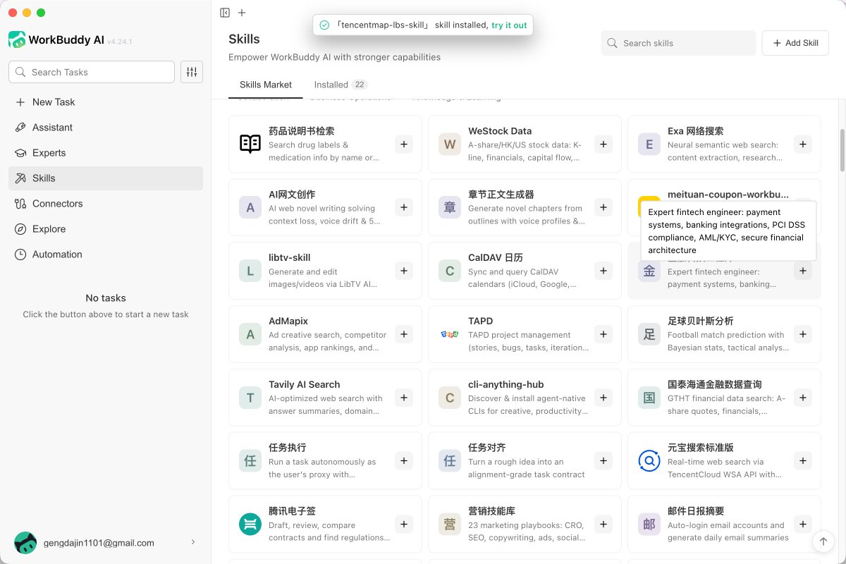This screenshot has height=564, width=846.
Task: Open the 腾讯电子签 green logo
Action: (250, 525)
